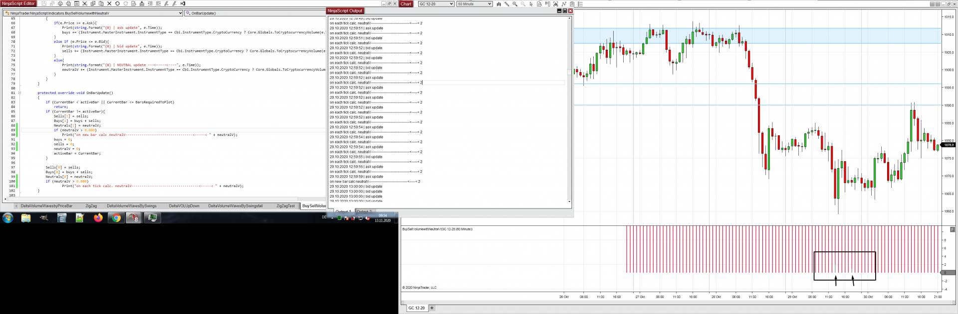Click the Uncomment selection icon in editor
958x314 pixels.
tap(175, 3)
